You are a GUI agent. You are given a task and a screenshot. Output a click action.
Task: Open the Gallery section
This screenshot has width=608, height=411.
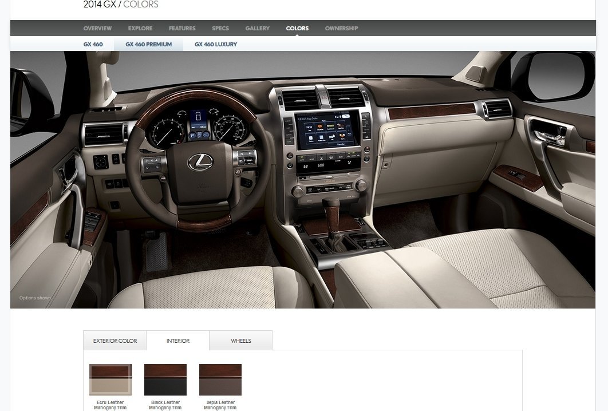pyautogui.click(x=257, y=28)
